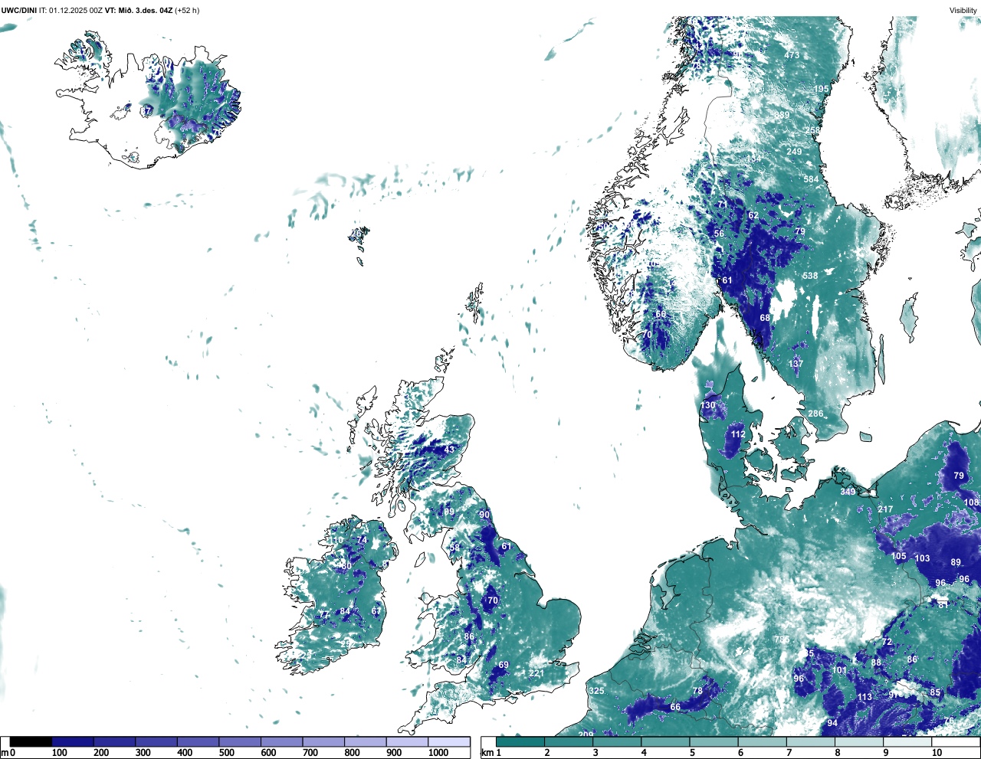This screenshot has height=759, width=981.
Task: Click the '249' visibility value on the map
Action: 795,152
